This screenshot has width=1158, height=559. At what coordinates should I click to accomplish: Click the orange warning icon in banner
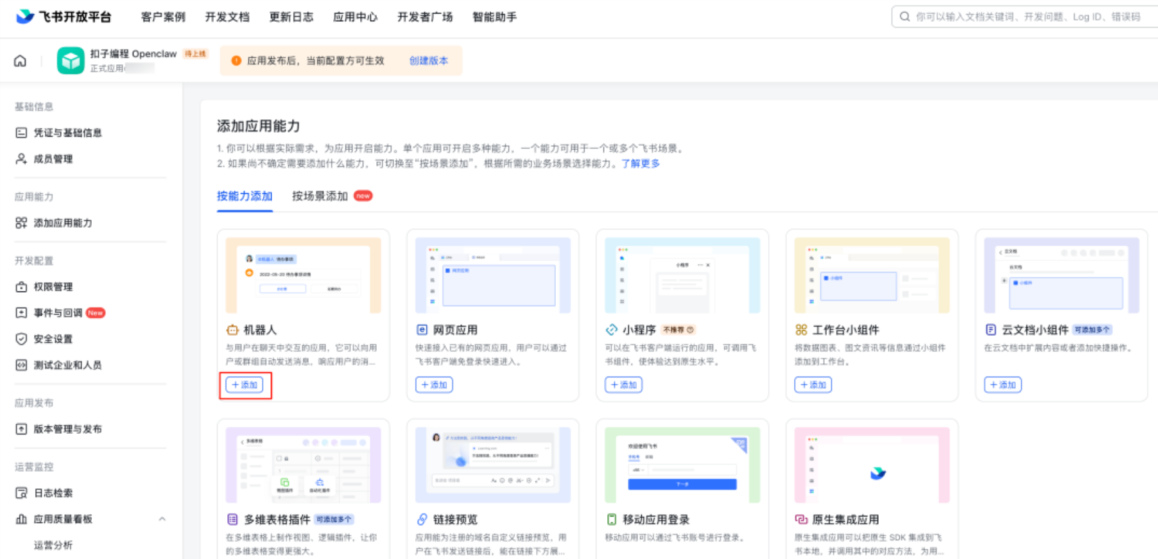point(236,60)
